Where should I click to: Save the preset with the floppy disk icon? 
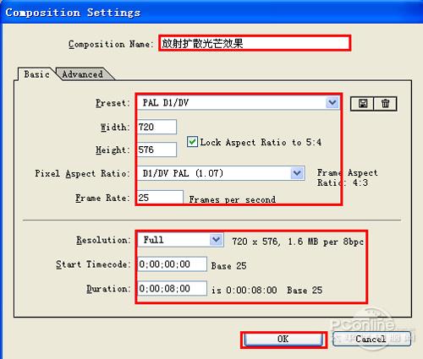(362, 104)
